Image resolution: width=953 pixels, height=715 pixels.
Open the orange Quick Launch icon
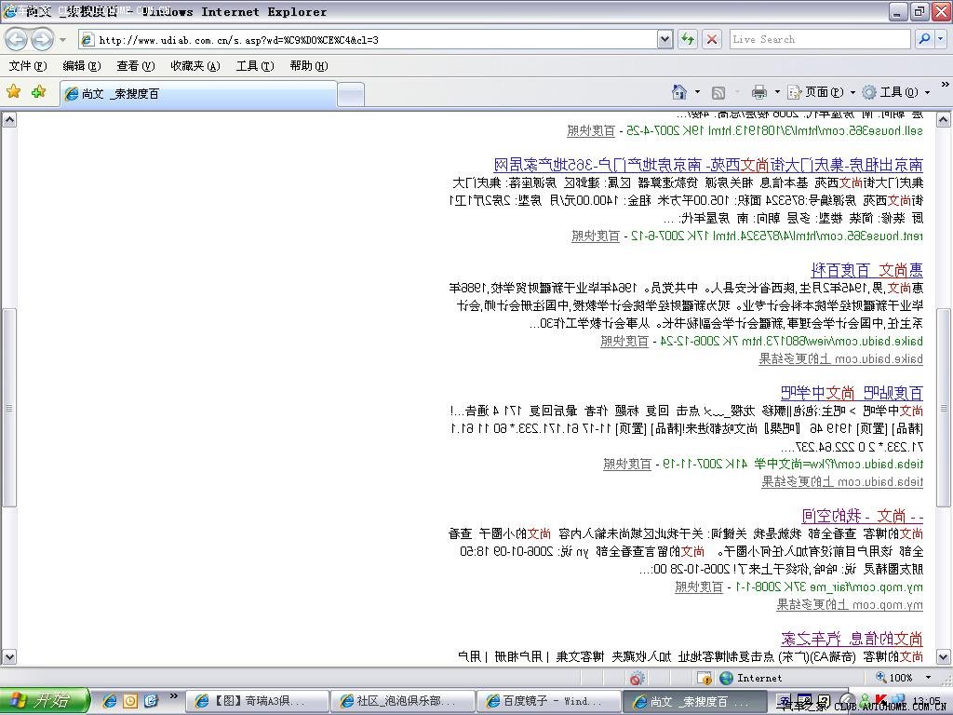130,701
